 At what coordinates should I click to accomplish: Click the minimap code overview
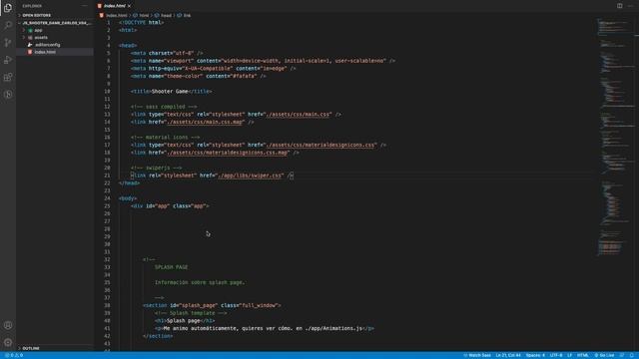615,137
